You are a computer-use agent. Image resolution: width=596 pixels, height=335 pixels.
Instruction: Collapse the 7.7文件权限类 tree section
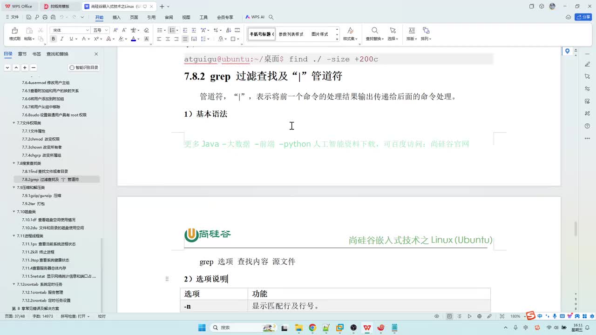[14, 123]
